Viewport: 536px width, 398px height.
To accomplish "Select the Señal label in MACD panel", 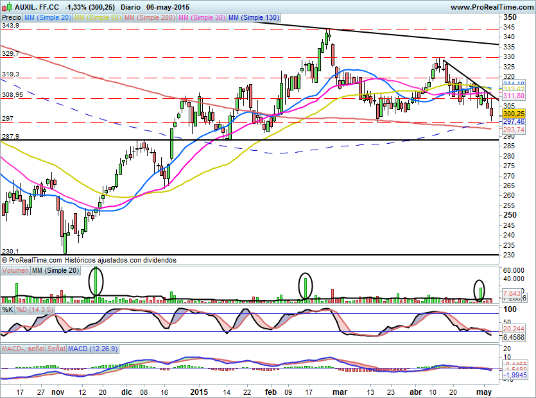I will click(x=55, y=349).
